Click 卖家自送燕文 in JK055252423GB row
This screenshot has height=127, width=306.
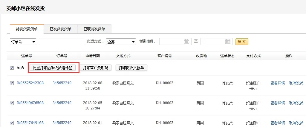pyautogui.click(x=123, y=83)
